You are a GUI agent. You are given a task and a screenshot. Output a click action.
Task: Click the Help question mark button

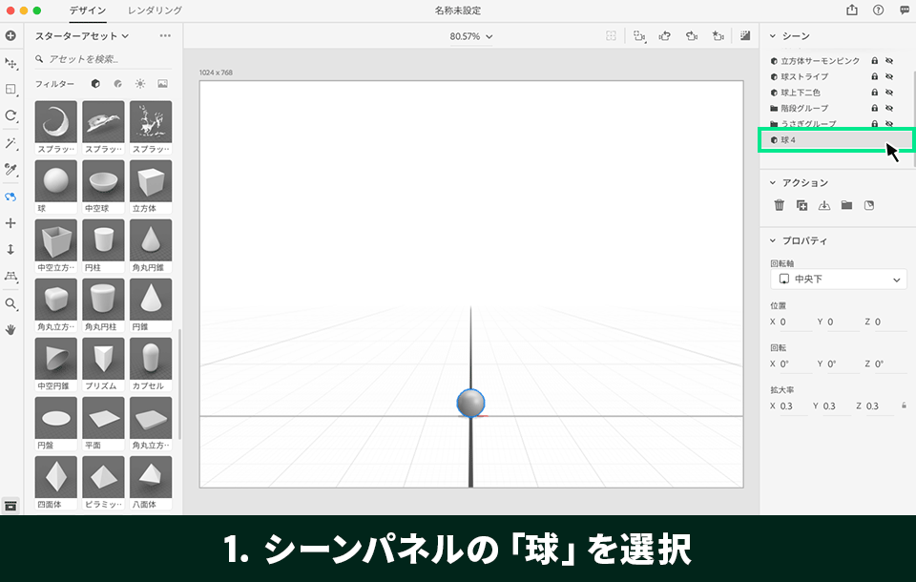[x=877, y=10]
